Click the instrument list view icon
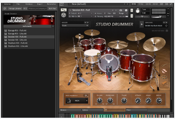 (x=86, y=95)
